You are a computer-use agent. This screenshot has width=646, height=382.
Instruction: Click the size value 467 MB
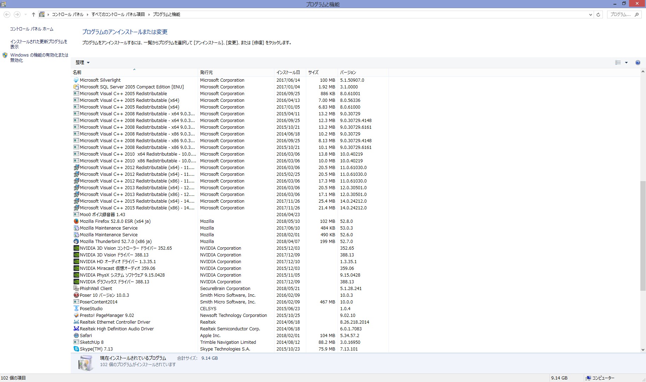pos(327,302)
